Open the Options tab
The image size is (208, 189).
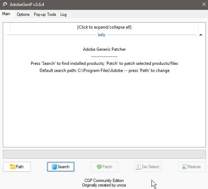[23, 14]
